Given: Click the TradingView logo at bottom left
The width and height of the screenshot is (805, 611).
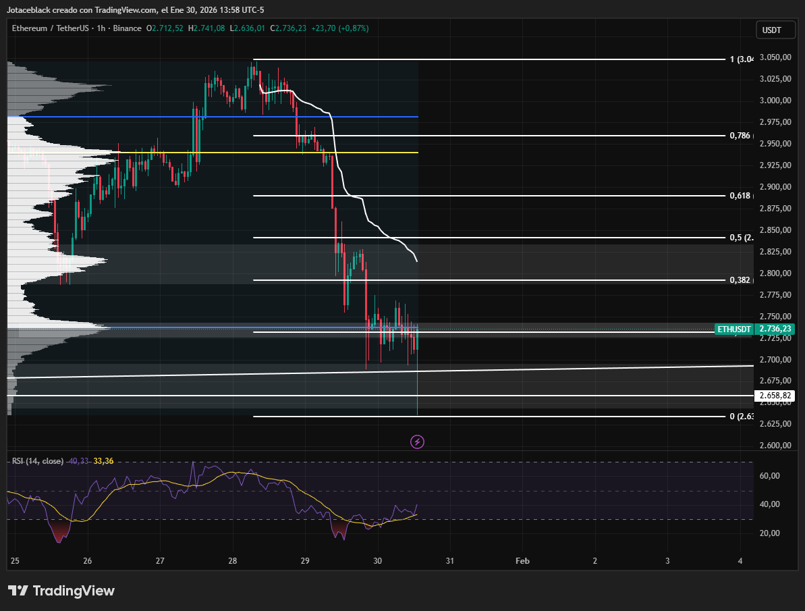Looking at the screenshot, I should point(61,591).
